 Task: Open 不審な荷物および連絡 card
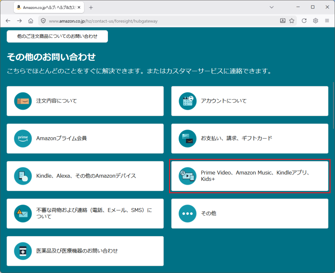click(x=85, y=214)
